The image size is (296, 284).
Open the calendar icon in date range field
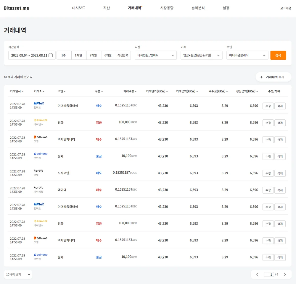51,55
